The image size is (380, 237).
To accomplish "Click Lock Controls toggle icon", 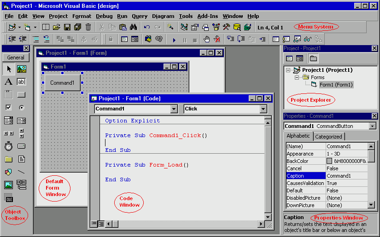I will point(111,39).
